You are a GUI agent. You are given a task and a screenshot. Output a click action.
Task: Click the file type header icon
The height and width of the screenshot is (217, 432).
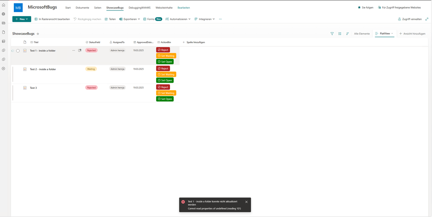click(x=25, y=42)
